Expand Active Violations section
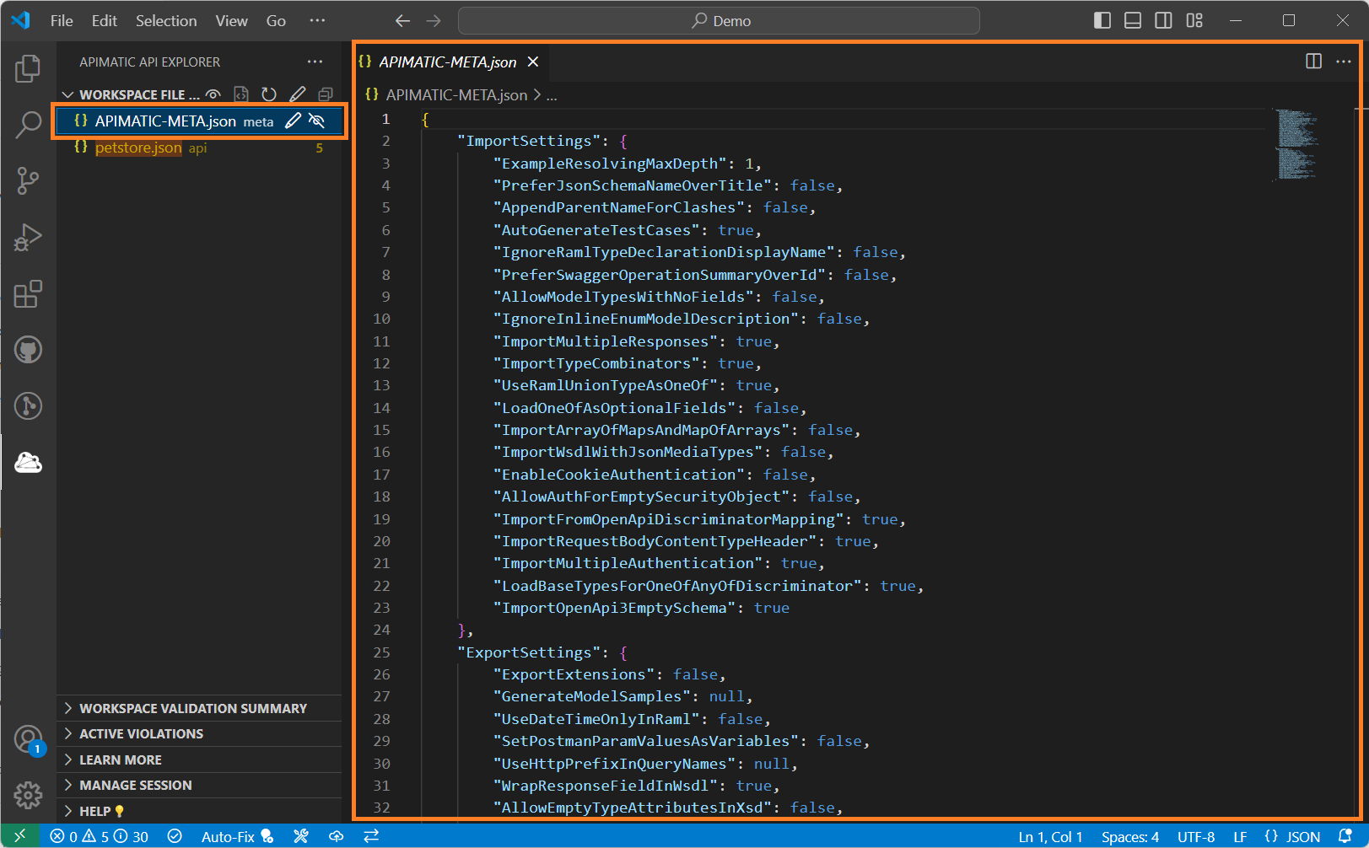The width and height of the screenshot is (1369, 848). pos(200,733)
